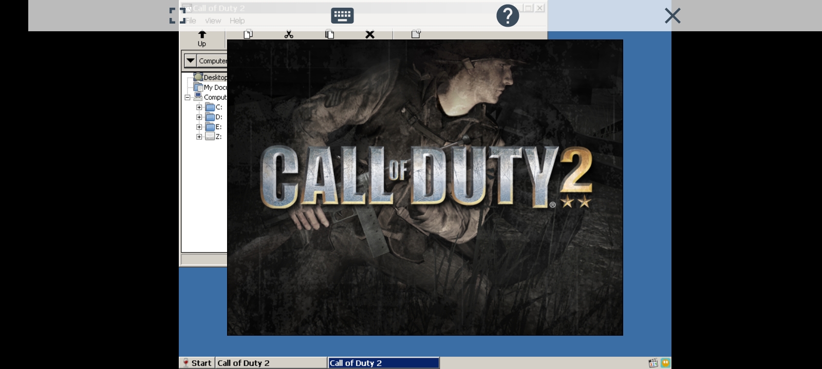Expand the C: drive node
The height and width of the screenshot is (369, 822).
click(199, 107)
